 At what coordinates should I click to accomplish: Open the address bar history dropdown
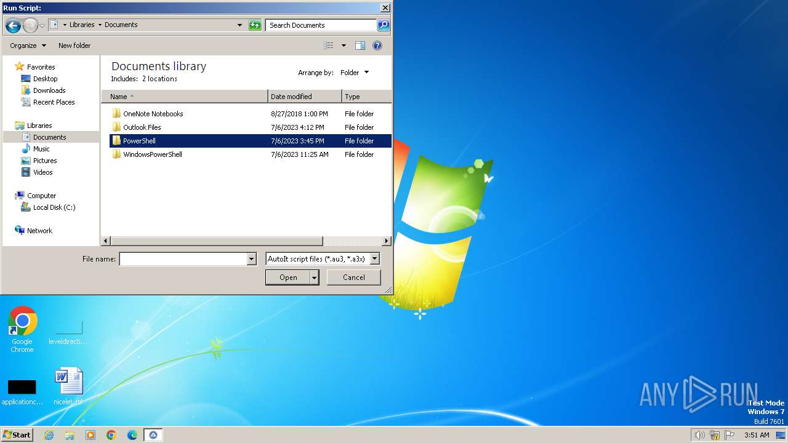click(x=239, y=25)
